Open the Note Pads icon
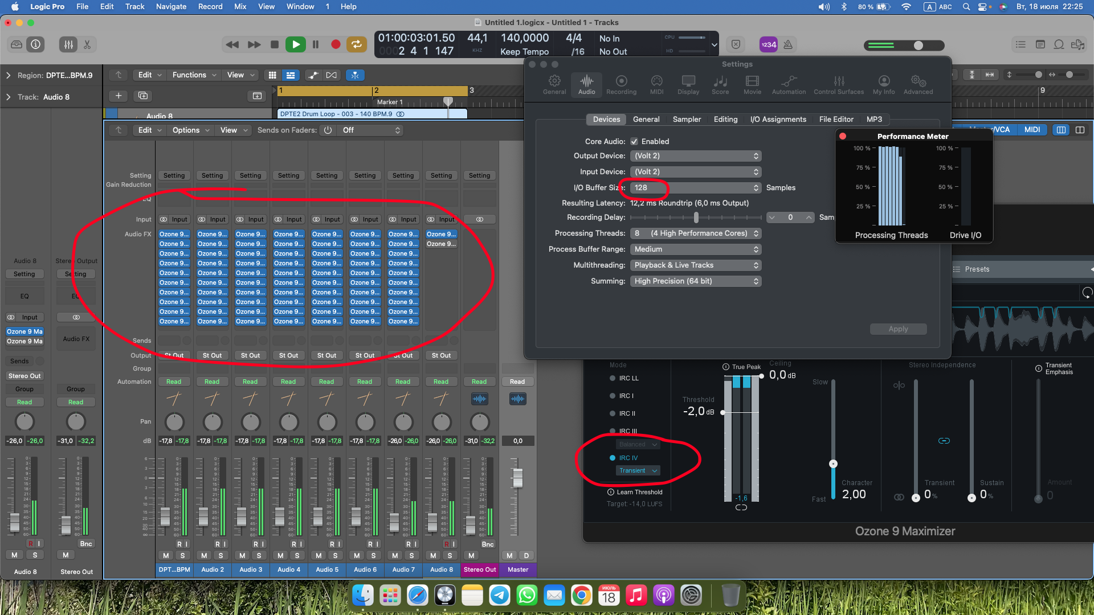The image size is (1094, 615). click(x=1040, y=44)
